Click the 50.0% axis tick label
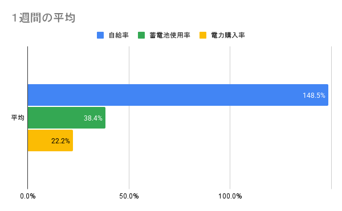 [x=129, y=196]
